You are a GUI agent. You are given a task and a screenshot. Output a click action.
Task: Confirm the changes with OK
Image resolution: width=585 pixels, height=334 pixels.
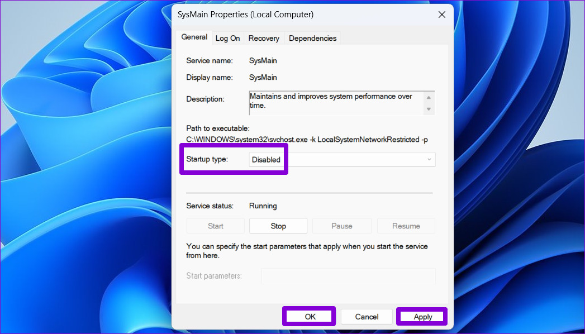[310, 317]
